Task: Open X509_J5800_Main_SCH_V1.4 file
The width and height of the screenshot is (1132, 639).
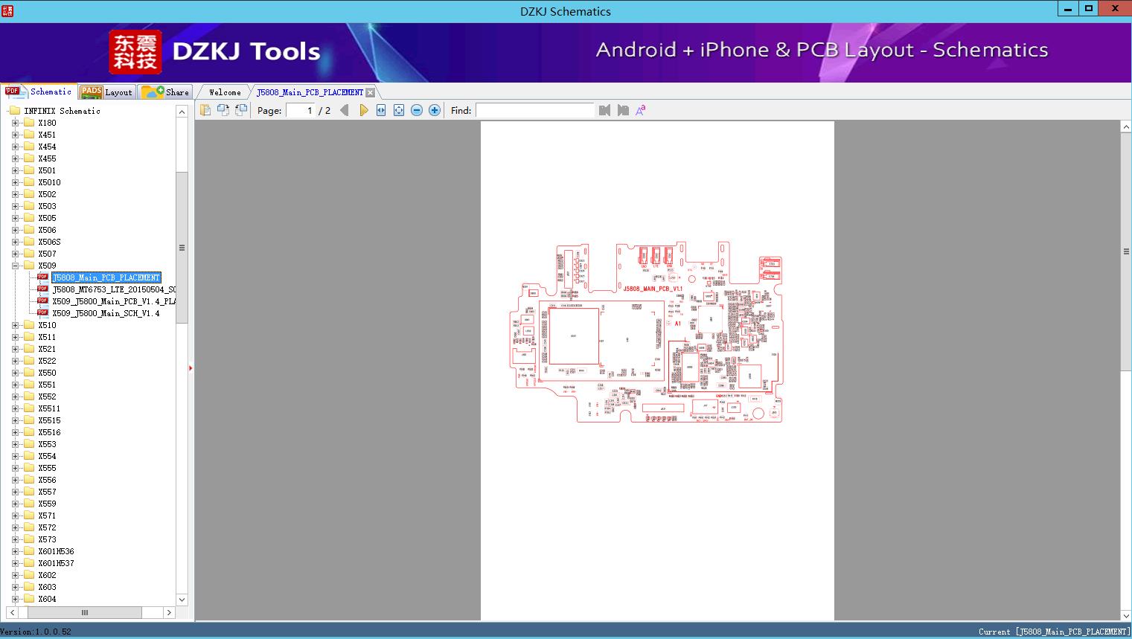Action: tap(106, 313)
